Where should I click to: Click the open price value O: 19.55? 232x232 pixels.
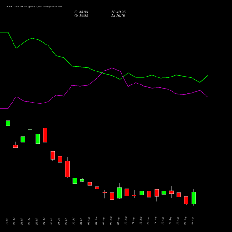point(81,16)
